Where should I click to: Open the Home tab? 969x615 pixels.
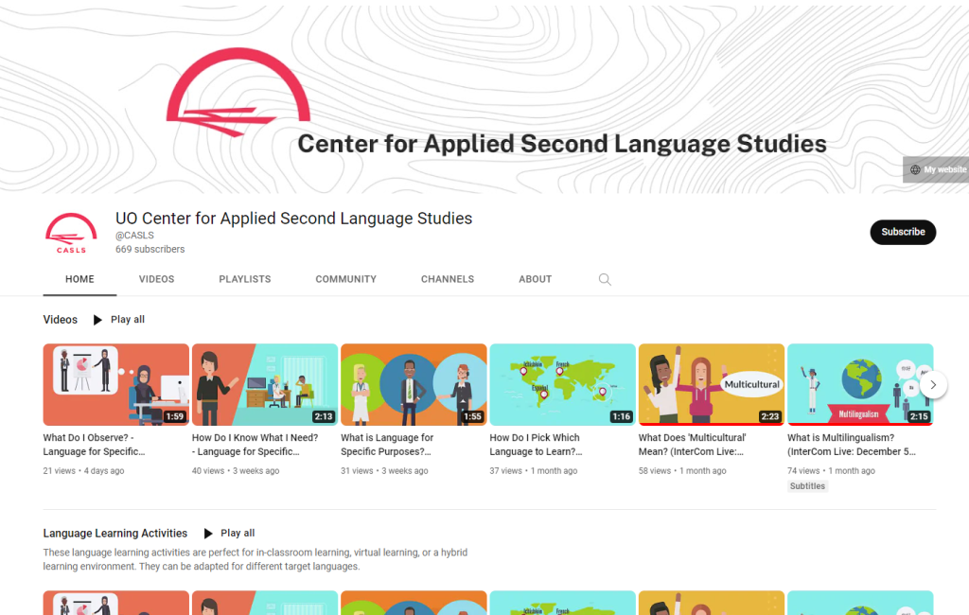(79, 279)
